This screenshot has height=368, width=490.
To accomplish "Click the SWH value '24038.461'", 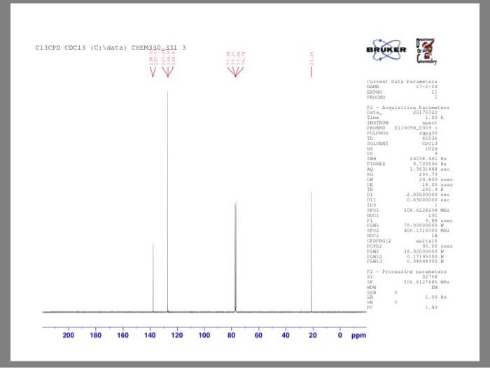I will [x=423, y=159].
